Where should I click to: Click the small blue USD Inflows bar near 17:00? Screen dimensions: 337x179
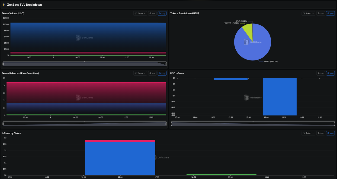[x=231, y=79]
